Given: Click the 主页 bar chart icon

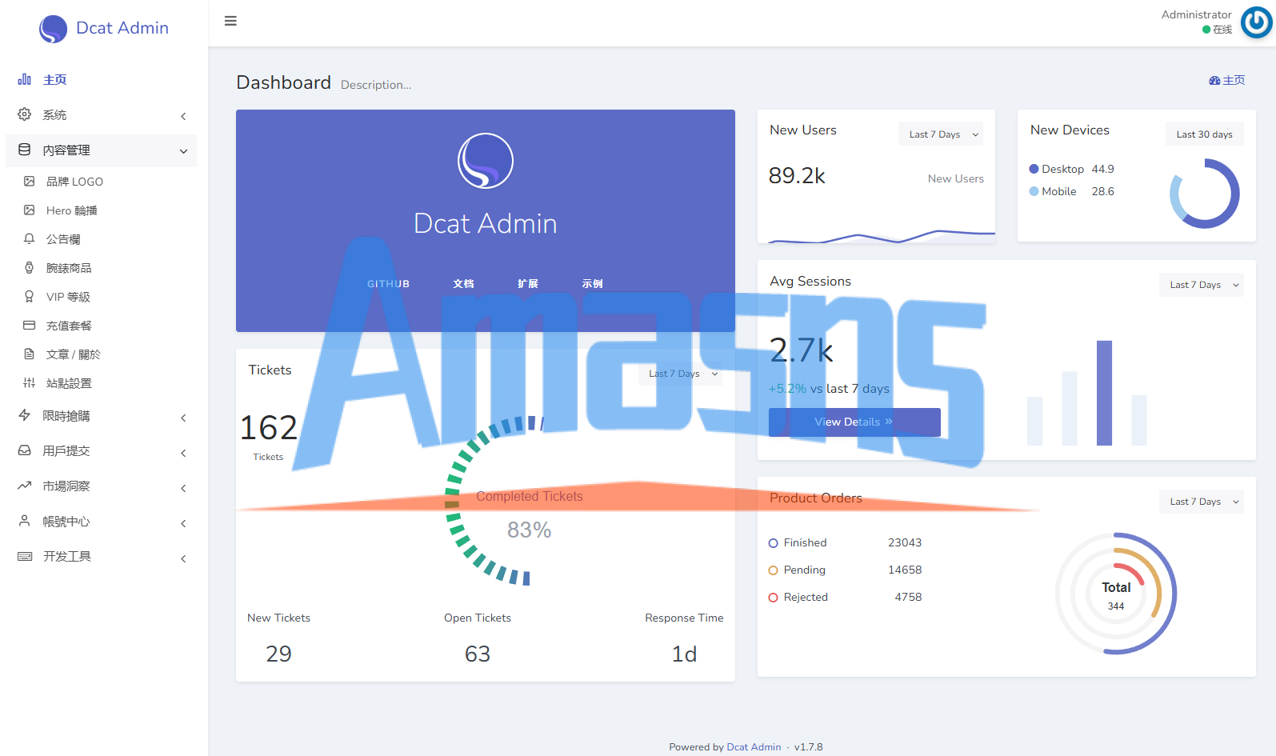Looking at the screenshot, I should point(25,79).
